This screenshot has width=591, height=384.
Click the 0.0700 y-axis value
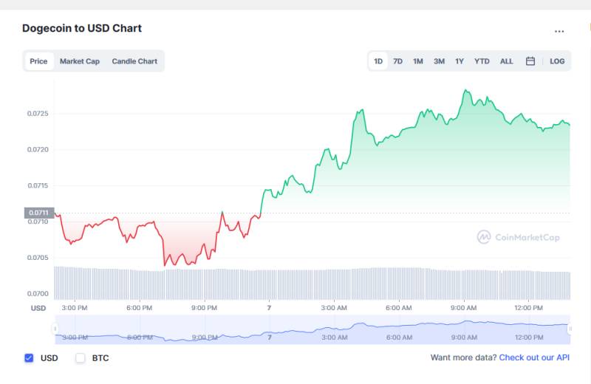point(38,294)
